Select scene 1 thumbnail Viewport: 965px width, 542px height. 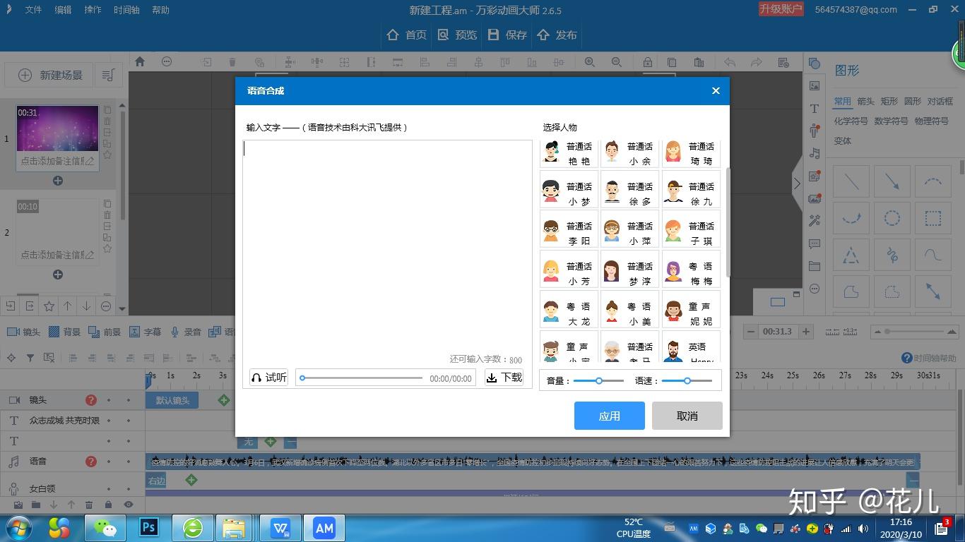tap(57, 128)
